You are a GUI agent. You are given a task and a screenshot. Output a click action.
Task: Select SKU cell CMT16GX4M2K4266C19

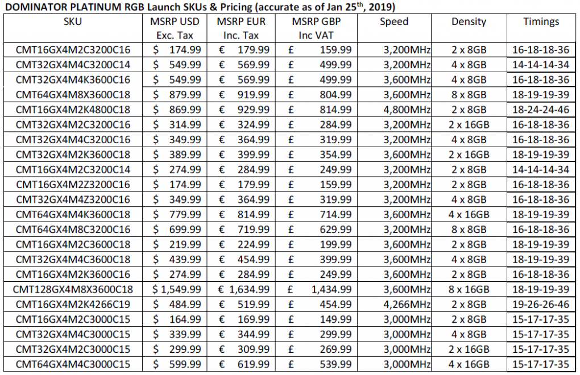[73, 304]
